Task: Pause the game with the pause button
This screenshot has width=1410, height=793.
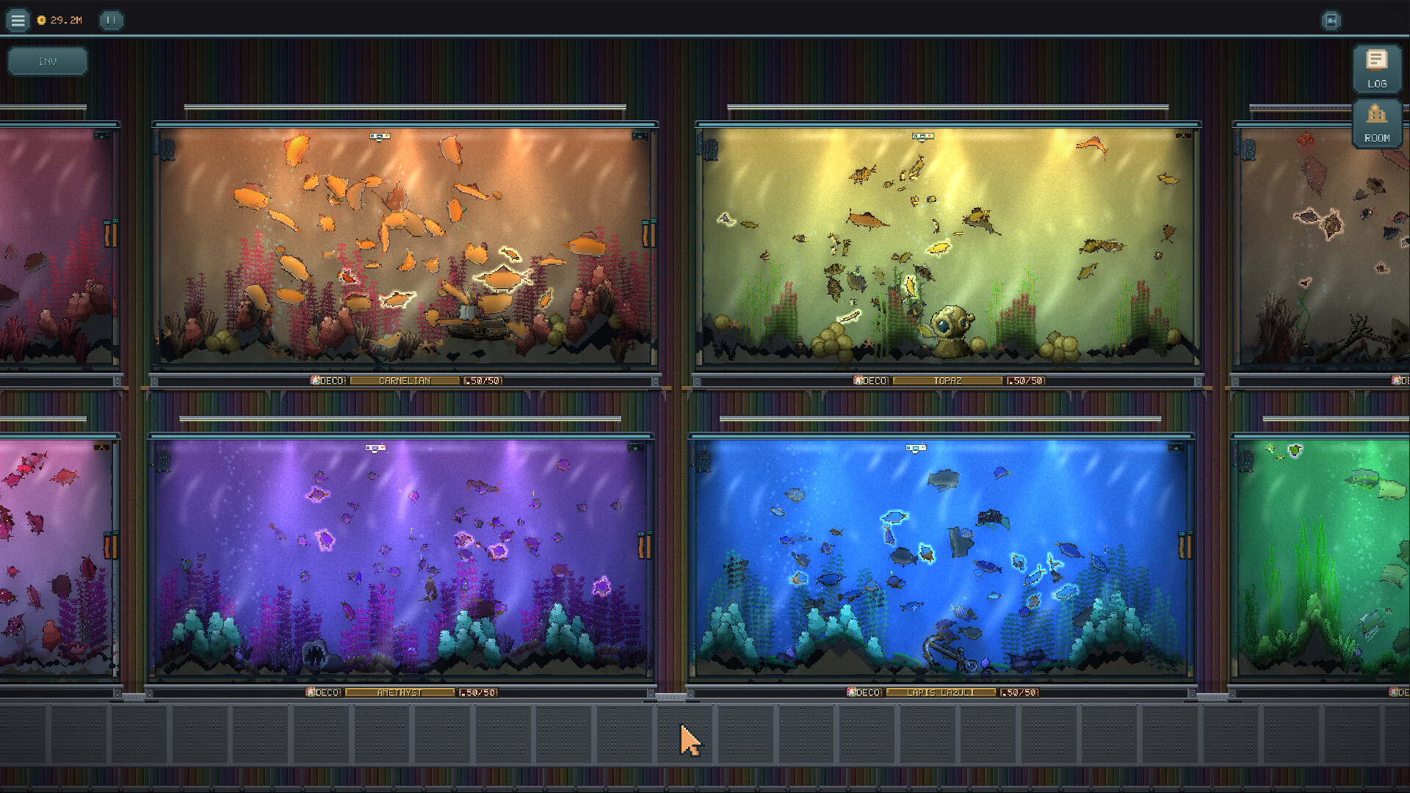Action: [111, 20]
